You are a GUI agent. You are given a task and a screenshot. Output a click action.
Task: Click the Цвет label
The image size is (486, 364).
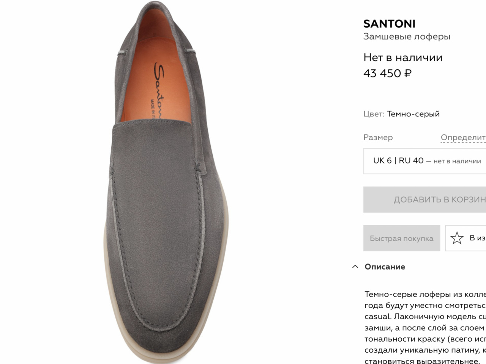[x=374, y=114]
